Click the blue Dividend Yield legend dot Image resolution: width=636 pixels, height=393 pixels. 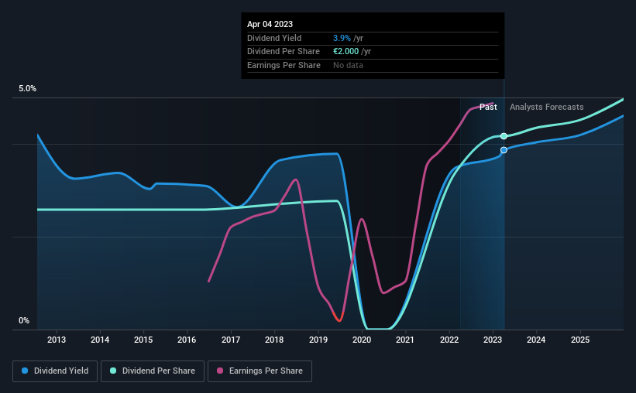point(25,371)
